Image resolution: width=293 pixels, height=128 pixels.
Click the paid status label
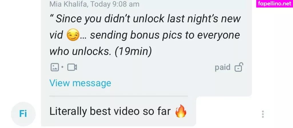click(x=223, y=67)
